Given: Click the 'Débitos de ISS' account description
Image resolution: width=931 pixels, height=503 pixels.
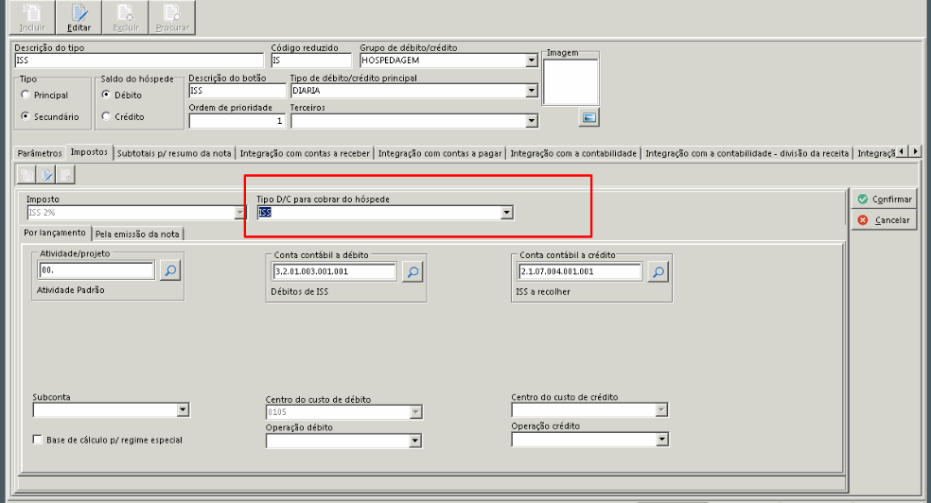Looking at the screenshot, I should pyautogui.click(x=299, y=292).
